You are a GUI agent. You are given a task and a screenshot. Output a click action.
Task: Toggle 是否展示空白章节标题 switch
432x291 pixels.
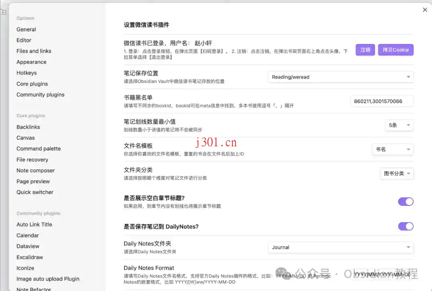[x=406, y=202]
